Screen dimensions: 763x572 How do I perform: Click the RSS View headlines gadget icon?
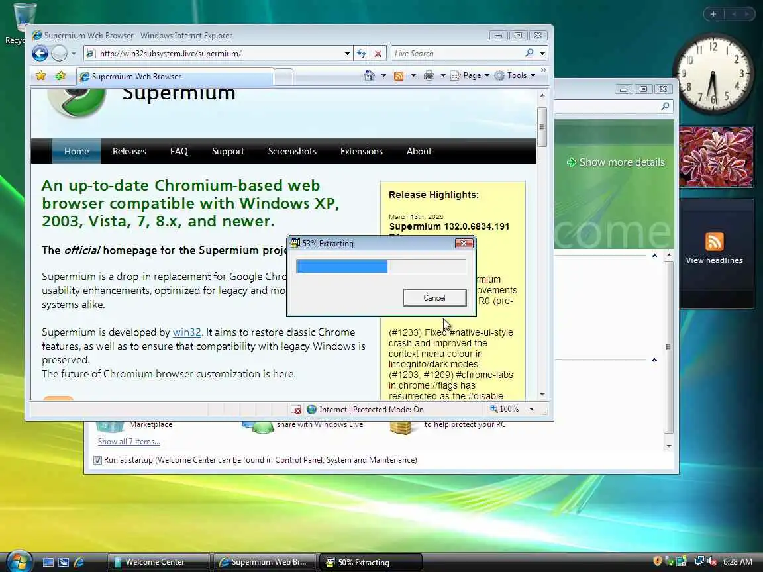click(715, 242)
